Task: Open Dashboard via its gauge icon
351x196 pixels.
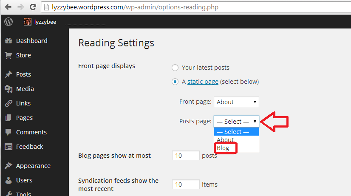Action: (x=8, y=41)
